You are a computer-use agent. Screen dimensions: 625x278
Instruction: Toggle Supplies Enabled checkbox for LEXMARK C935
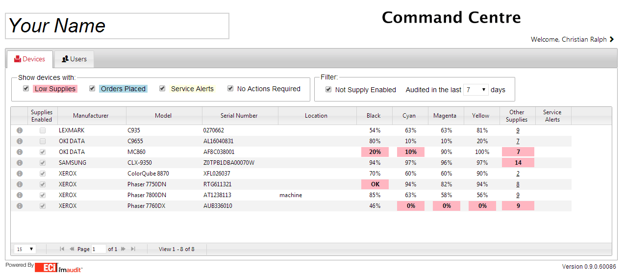[43, 130]
